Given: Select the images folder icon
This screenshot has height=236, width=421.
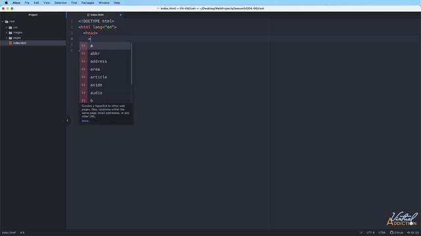Looking at the screenshot, I should point(11,33).
